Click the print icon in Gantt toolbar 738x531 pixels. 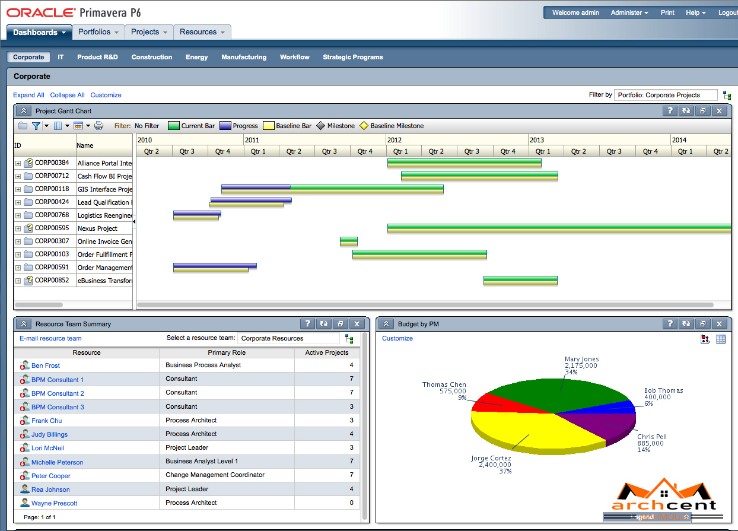[99, 126]
